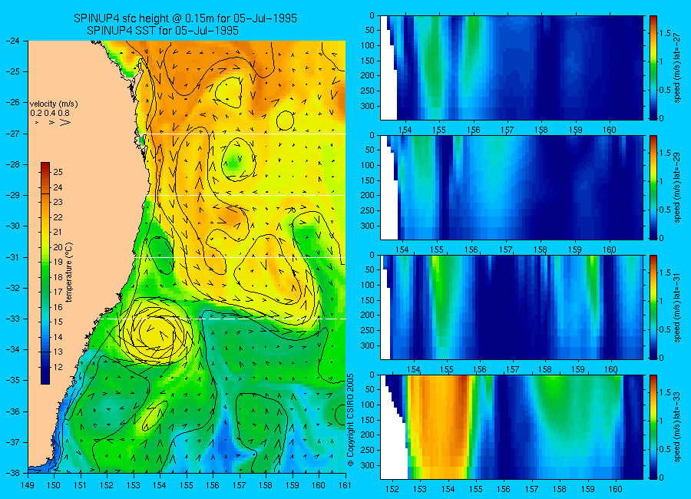Open the lat=-29 speed section panel
Viewport: 691px width, 499px height.
click(511, 187)
